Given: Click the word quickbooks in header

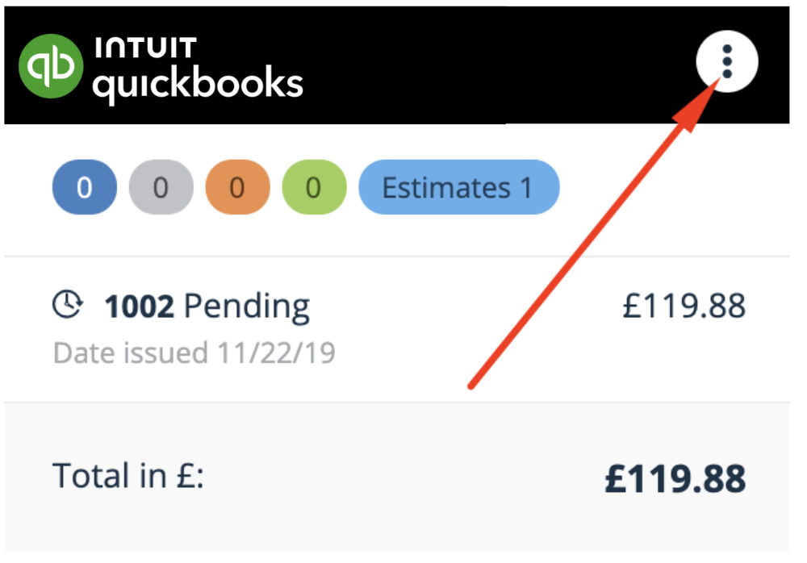Looking at the screenshot, I should tap(199, 84).
